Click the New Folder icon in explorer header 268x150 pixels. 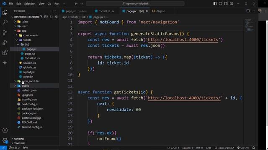click(x=46, y=17)
